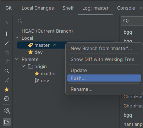Click the magnifier Show My Branches icon in sidebar

coord(7,71)
